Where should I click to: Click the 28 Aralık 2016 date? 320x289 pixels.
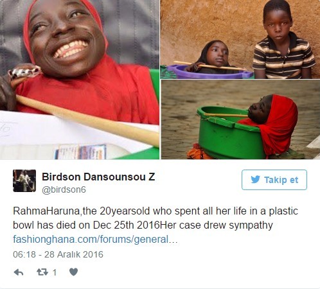click(74, 254)
